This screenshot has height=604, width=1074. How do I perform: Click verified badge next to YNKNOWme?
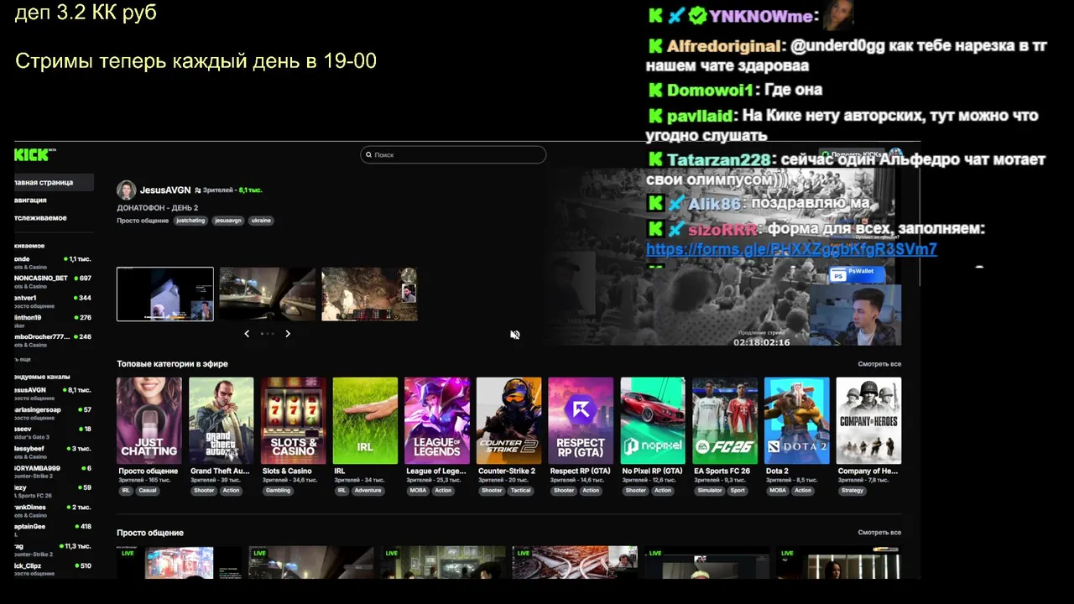pyautogui.click(x=697, y=16)
